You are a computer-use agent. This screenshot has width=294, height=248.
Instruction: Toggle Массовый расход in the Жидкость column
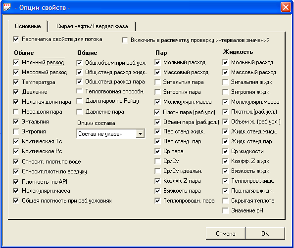tap(225, 72)
